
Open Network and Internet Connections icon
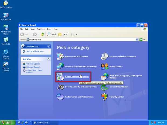pyautogui.click(x=60, y=66)
